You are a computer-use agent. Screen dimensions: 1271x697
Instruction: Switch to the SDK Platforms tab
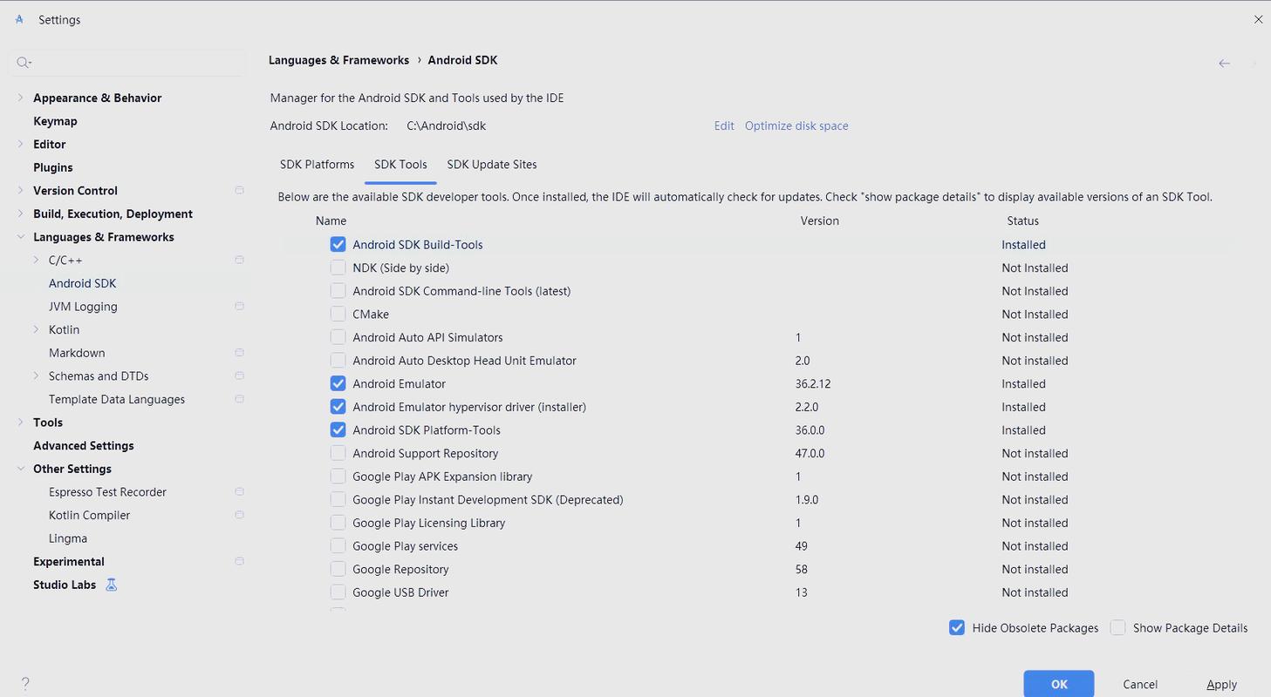point(317,165)
